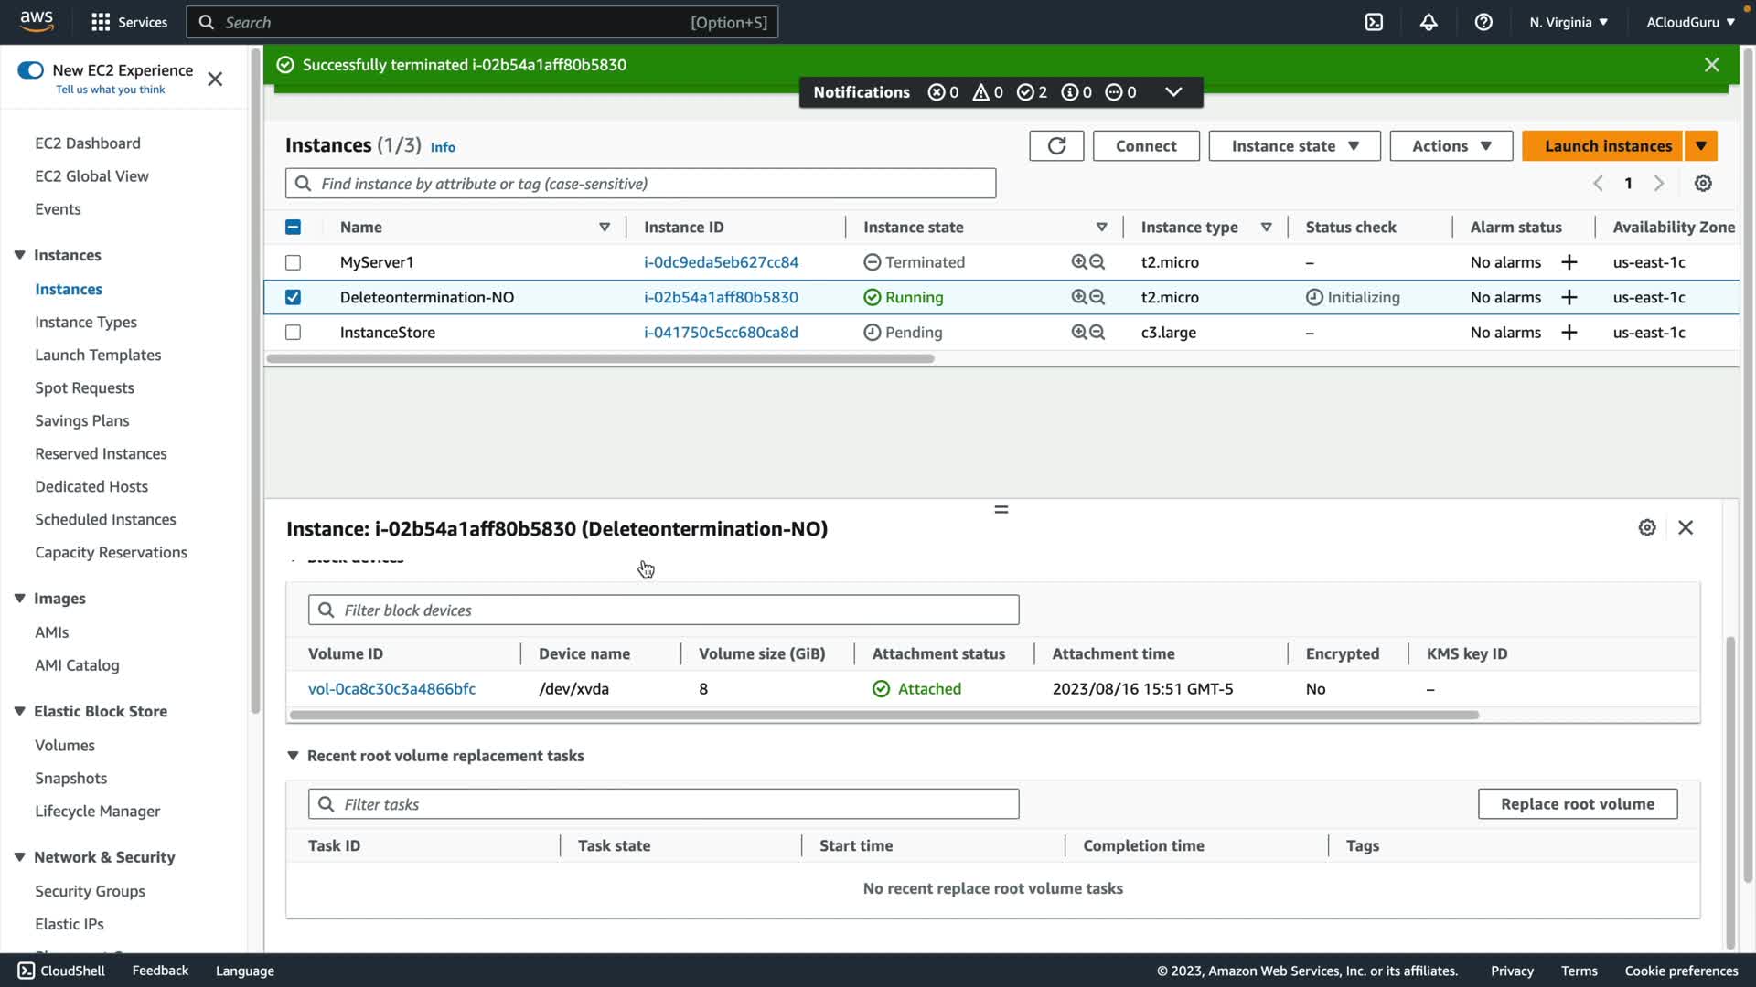Screen dimensions: 1756x987
Task: Open the CloudShell icon in top bar
Action: pos(1374,22)
